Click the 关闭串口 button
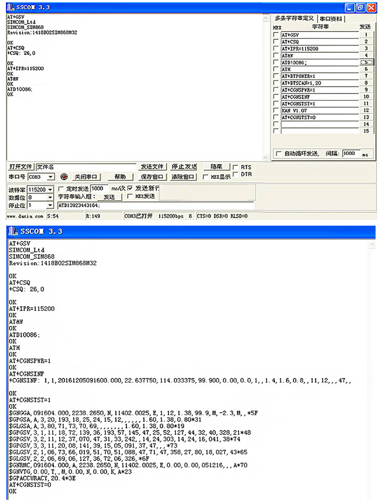381x503 pixels. (x=85, y=177)
